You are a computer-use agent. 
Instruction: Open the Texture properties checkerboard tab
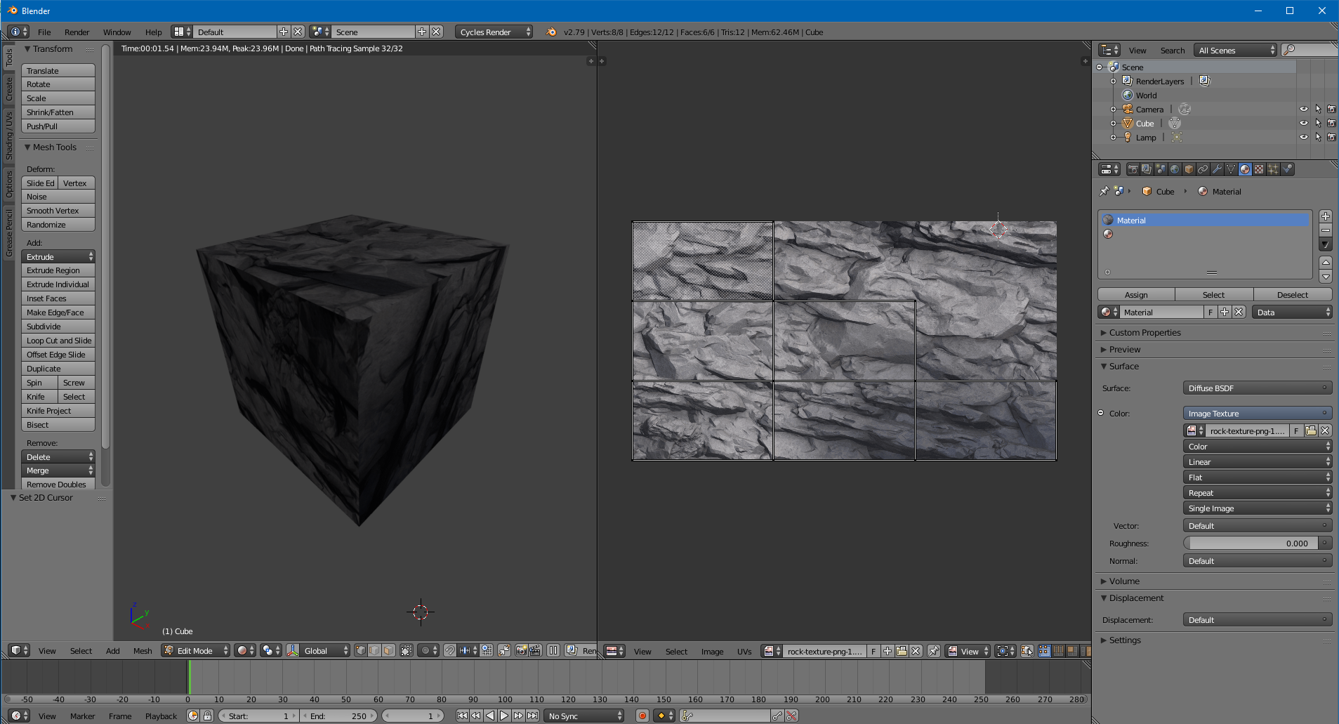[x=1259, y=169]
